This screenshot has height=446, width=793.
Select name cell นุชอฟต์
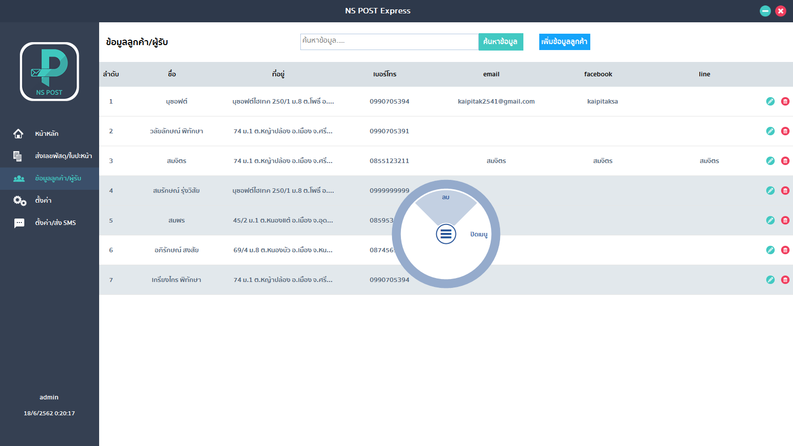[x=176, y=101]
